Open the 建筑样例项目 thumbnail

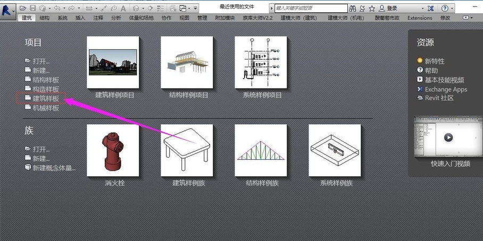pos(113,63)
